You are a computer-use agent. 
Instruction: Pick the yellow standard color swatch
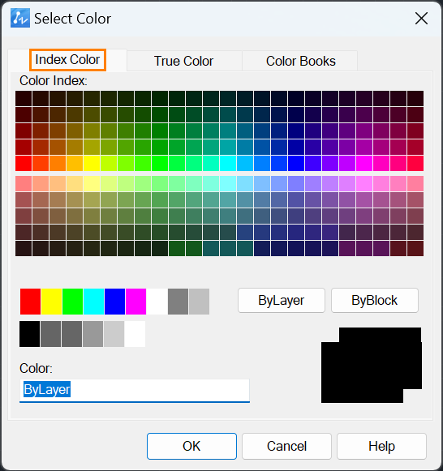(x=51, y=302)
